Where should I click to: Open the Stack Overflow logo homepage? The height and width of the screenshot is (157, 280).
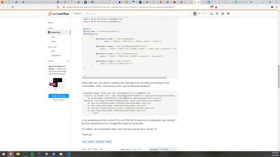coord(58,14)
